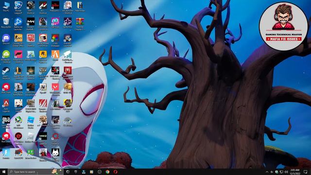
Task: Open the black gta launcher icon
Action: tap(6, 122)
